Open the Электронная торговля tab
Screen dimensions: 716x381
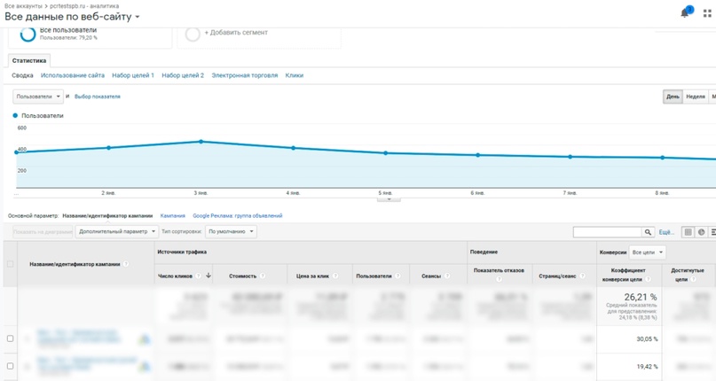(x=244, y=75)
